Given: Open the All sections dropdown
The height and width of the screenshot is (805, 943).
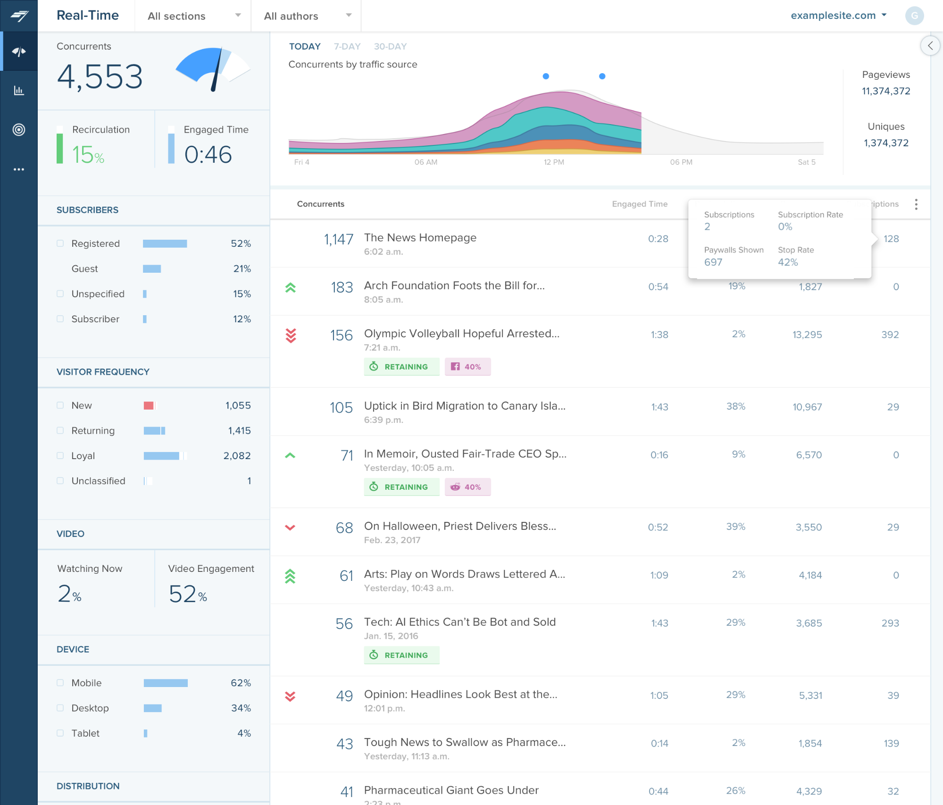Looking at the screenshot, I should point(193,16).
